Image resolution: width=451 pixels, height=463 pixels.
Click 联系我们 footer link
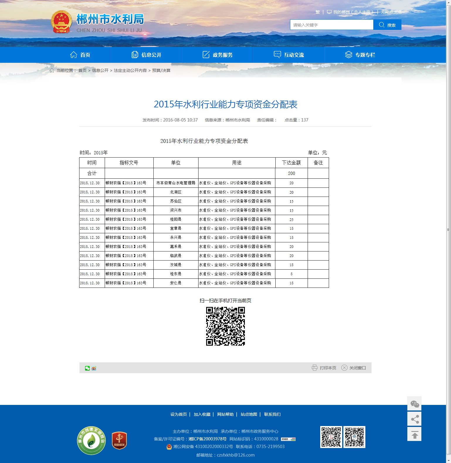click(x=272, y=414)
